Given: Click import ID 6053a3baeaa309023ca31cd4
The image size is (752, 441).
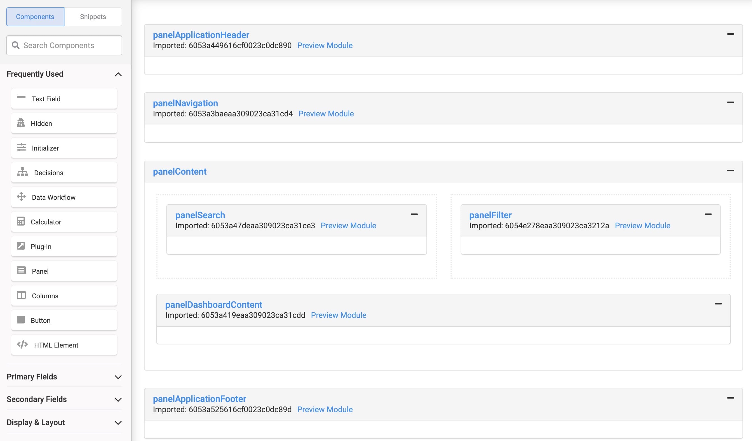Looking at the screenshot, I should coord(240,114).
